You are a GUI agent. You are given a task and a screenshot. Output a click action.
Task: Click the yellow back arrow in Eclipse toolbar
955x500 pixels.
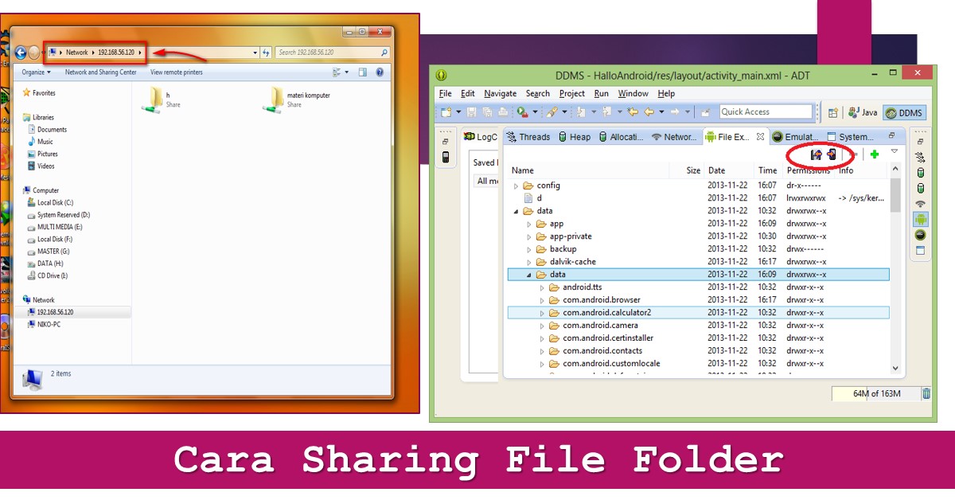tap(649, 111)
